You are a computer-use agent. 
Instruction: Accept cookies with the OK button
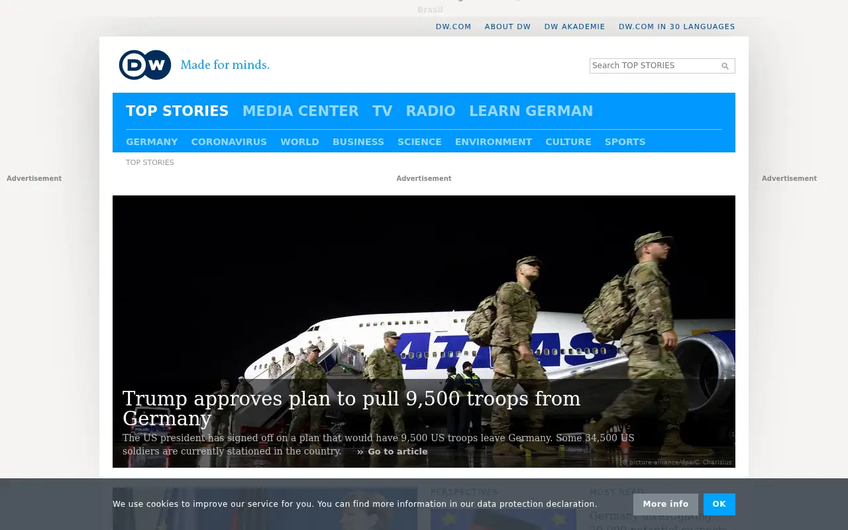click(x=719, y=504)
